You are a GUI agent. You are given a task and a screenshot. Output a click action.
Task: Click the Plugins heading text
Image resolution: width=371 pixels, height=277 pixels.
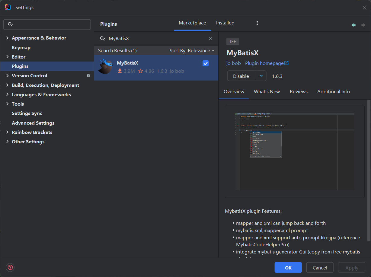coord(109,24)
